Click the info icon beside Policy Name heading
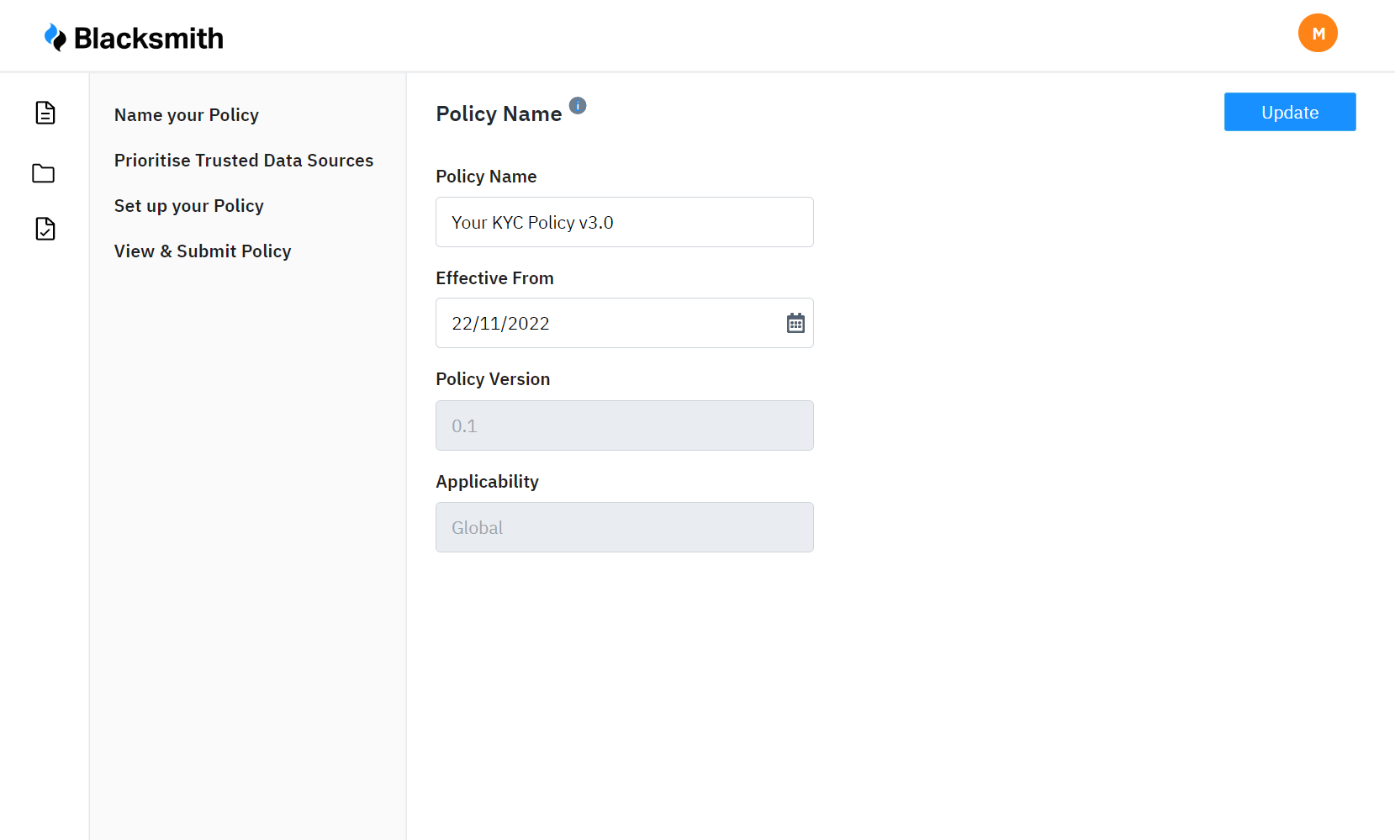This screenshot has width=1395, height=840. click(578, 105)
